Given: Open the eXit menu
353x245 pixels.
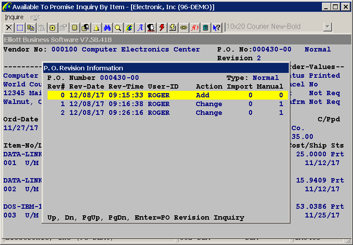Looking at the screenshot, I should coord(35,17).
